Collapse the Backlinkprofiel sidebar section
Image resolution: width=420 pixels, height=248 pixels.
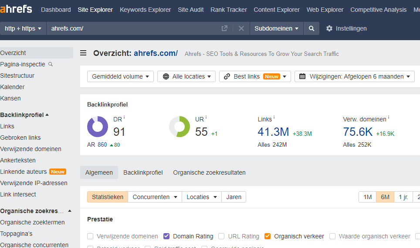point(24,115)
